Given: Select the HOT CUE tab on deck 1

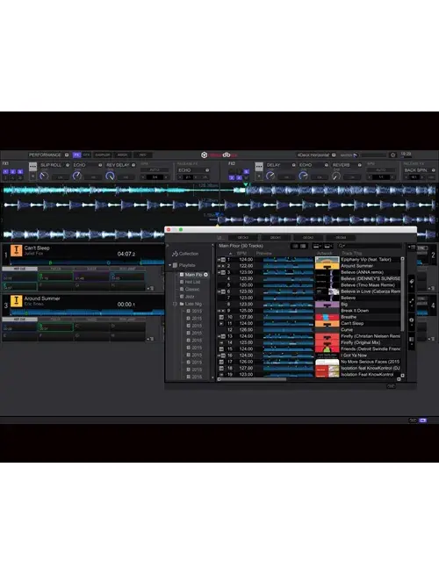Looking at the screenshot, I should pyautogui.click(x=19, y=269).
